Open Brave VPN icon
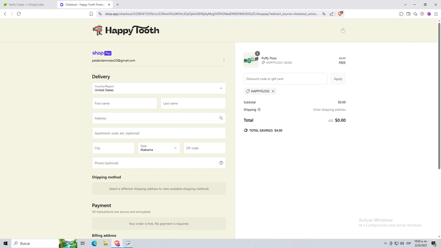441x248 pixels. pos(422,14)
